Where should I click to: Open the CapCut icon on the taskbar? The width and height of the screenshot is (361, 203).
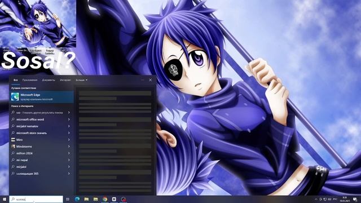pyautogui.click(x=114, y=199)
